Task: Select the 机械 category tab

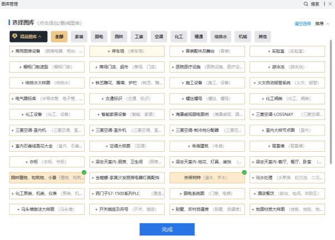Action: [x=243, y=36]
